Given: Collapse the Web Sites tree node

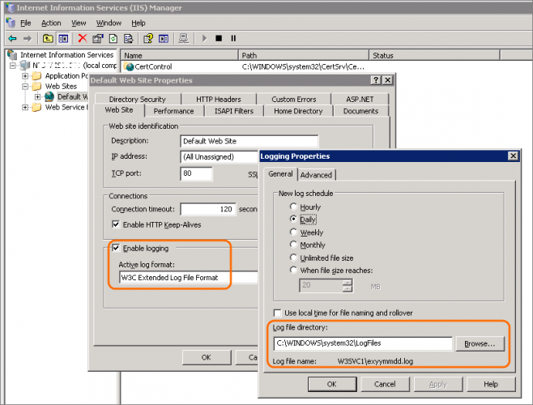Looking at the screenshot, I should pos(25,87).
